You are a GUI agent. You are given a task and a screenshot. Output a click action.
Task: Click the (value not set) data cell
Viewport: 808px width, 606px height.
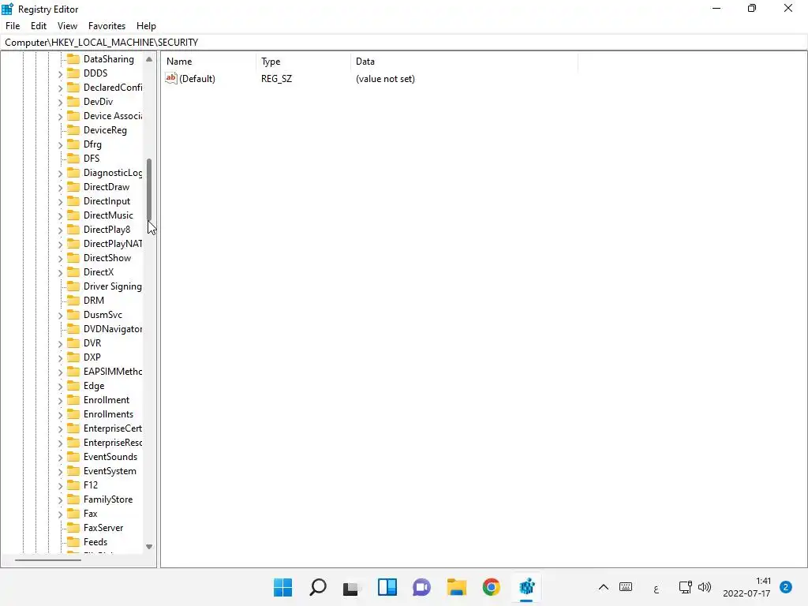pyautogui.click(x=385, y=79)
